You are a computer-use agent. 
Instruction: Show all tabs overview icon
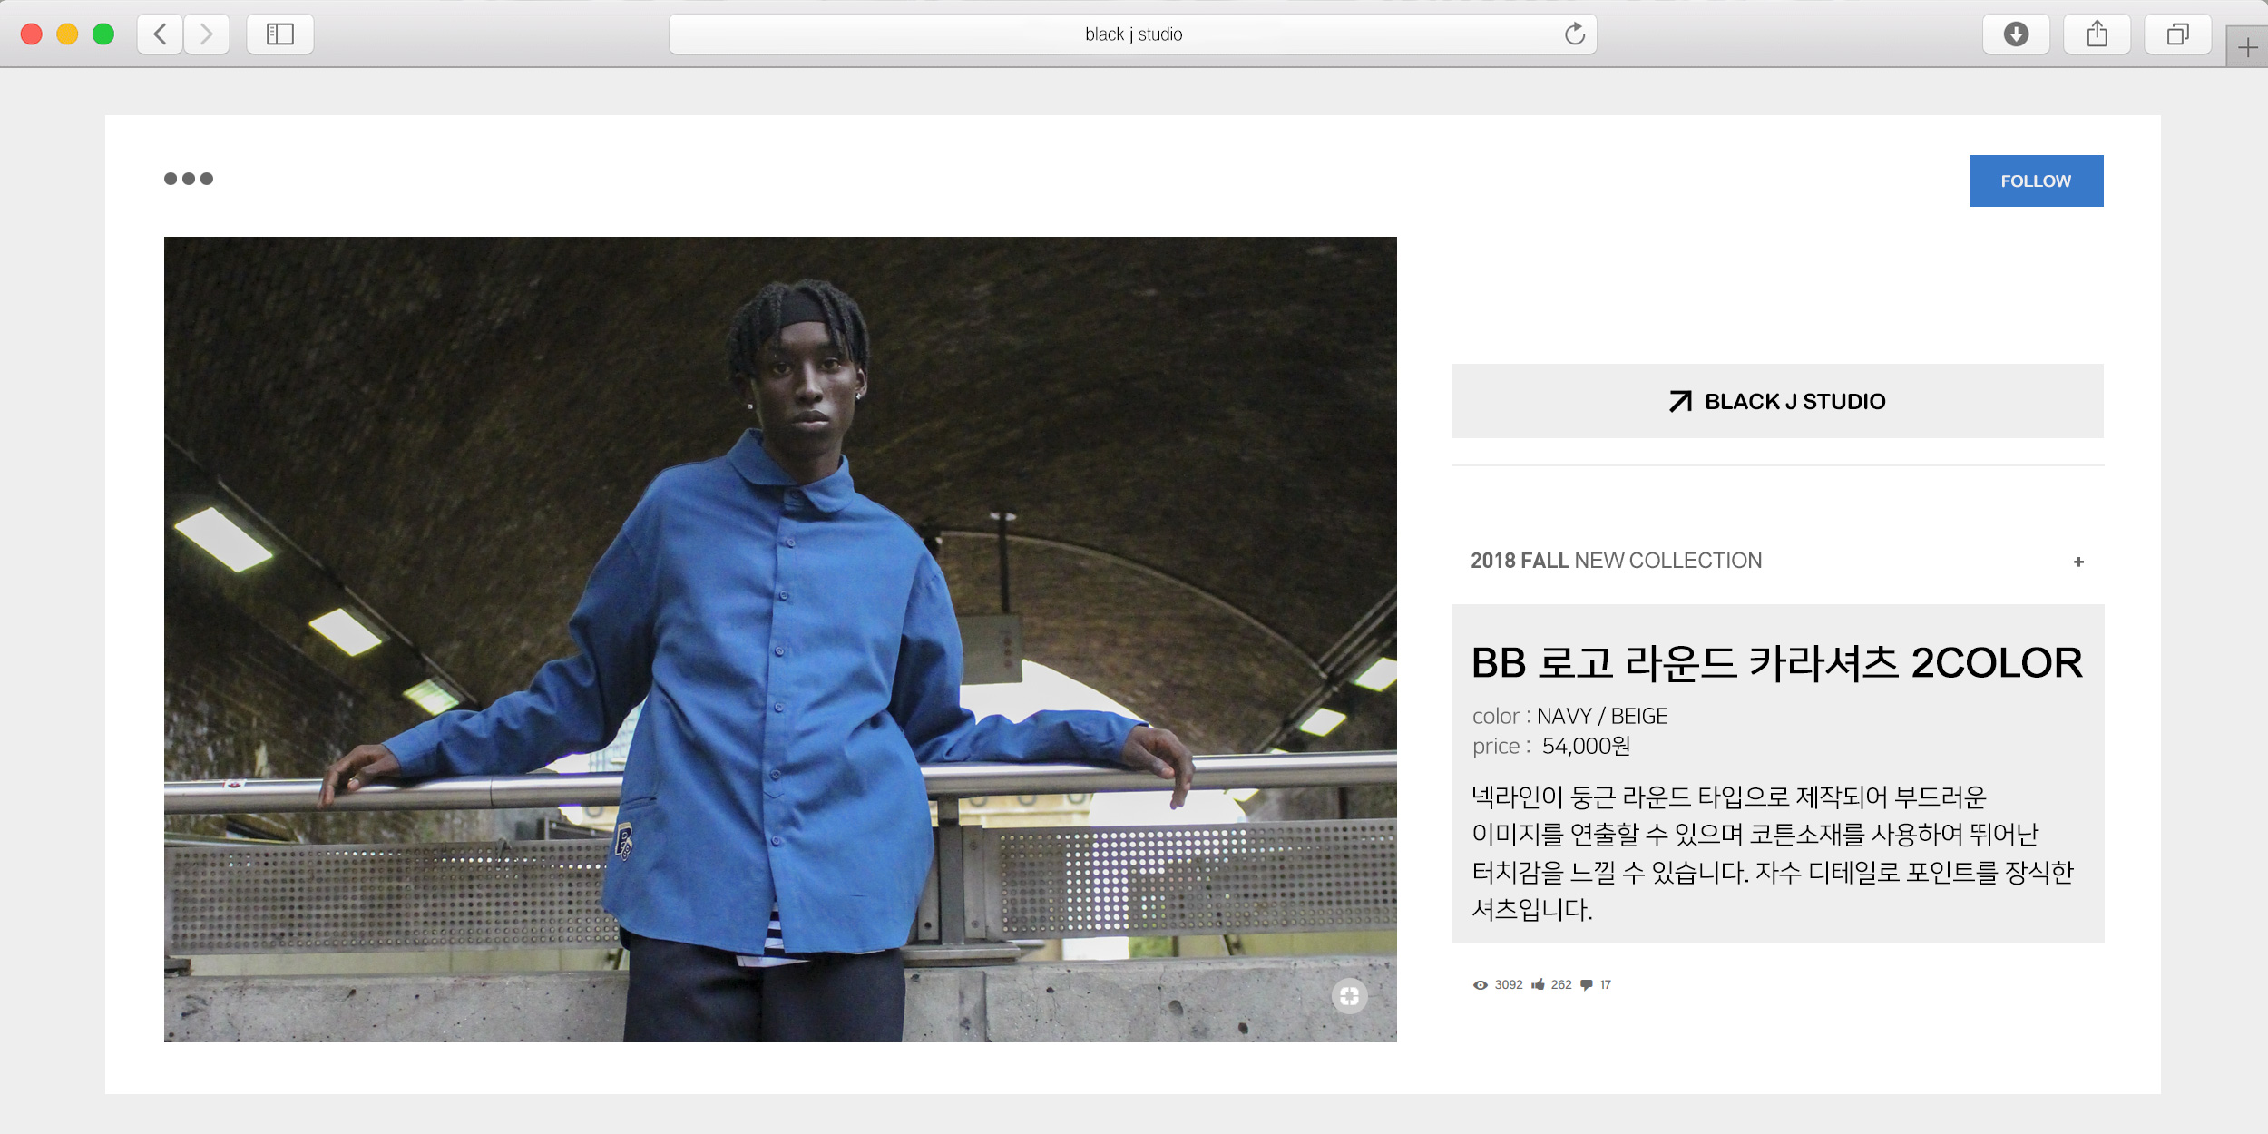(x=2177, y=34)
